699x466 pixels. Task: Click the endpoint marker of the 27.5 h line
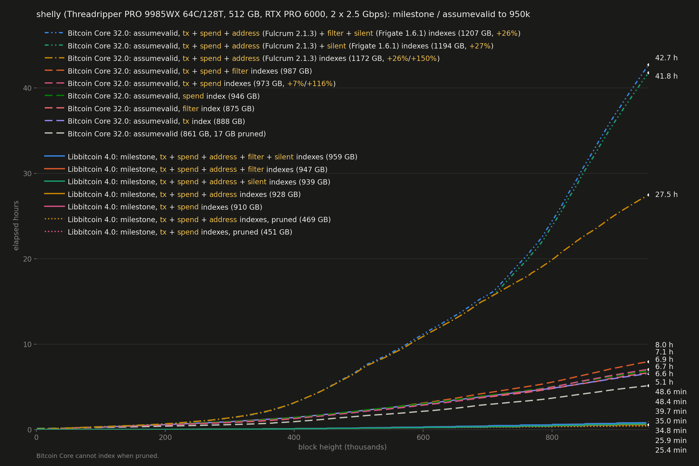[x=648, y=195]
